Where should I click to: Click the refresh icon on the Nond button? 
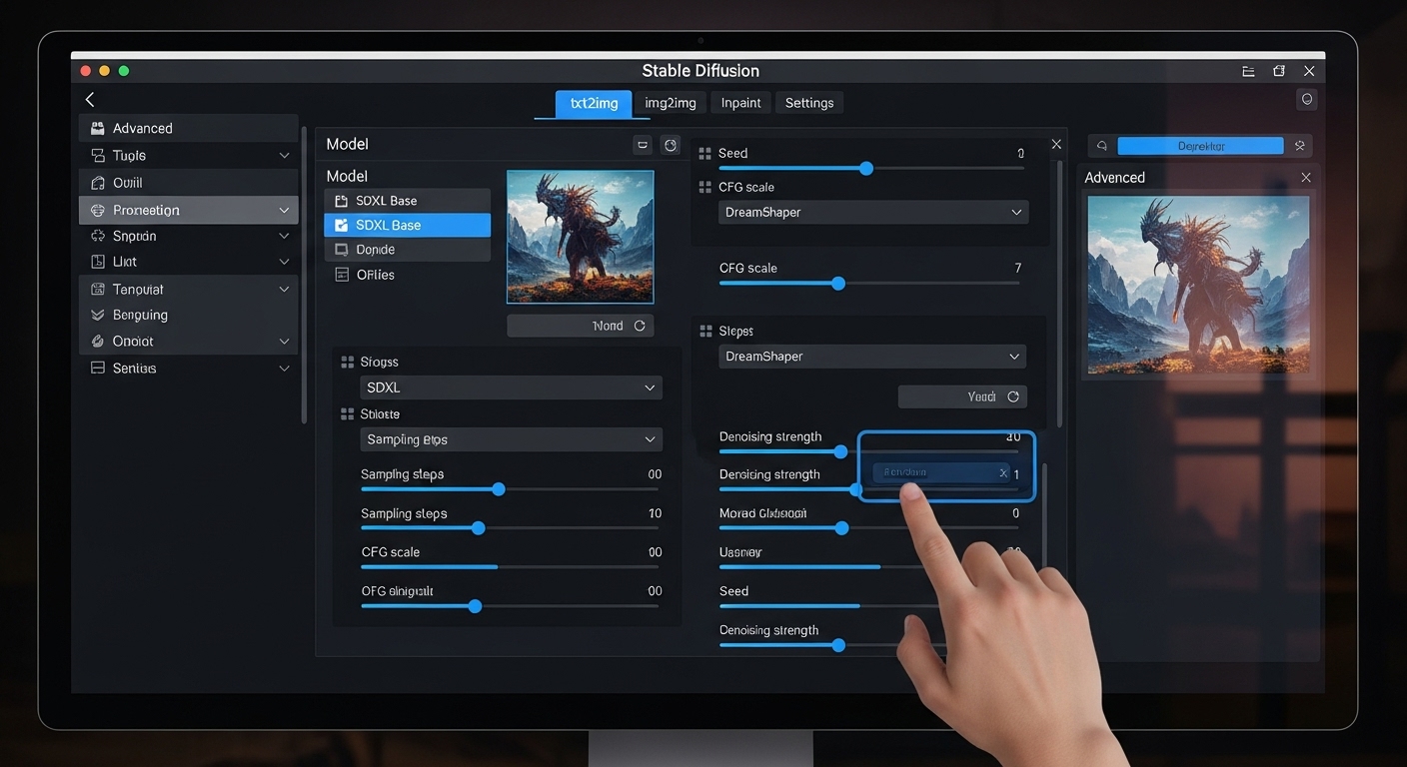(640, 326)
